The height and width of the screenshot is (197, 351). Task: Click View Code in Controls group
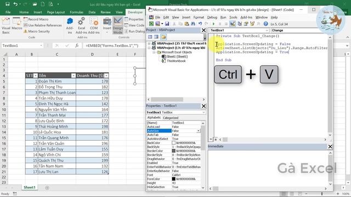click(x=134, y=25)
